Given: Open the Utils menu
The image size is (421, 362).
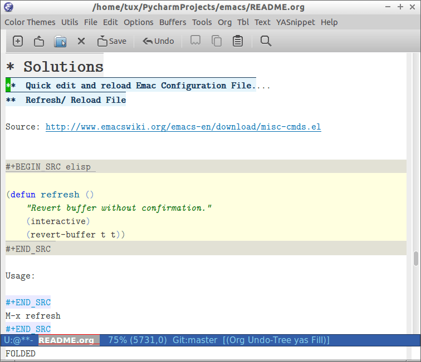Looking at the screenshot, I should click(70, 22).
